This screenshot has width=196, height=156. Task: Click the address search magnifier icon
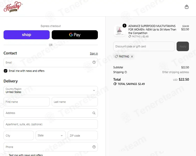94,113
